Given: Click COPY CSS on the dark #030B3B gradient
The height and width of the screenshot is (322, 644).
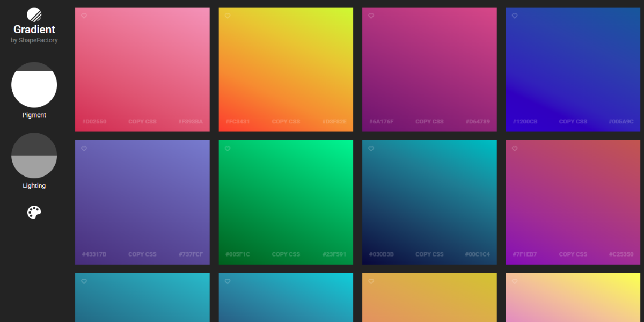Looking at the screenshot, I should [429, 254].
